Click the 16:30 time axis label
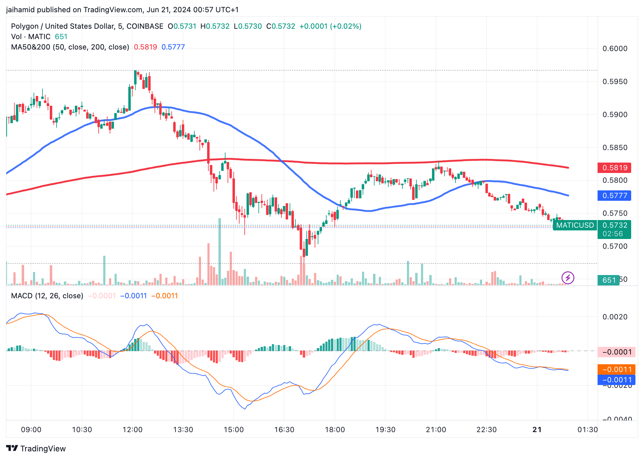644x459 pixels. click(x=284, y=430)
